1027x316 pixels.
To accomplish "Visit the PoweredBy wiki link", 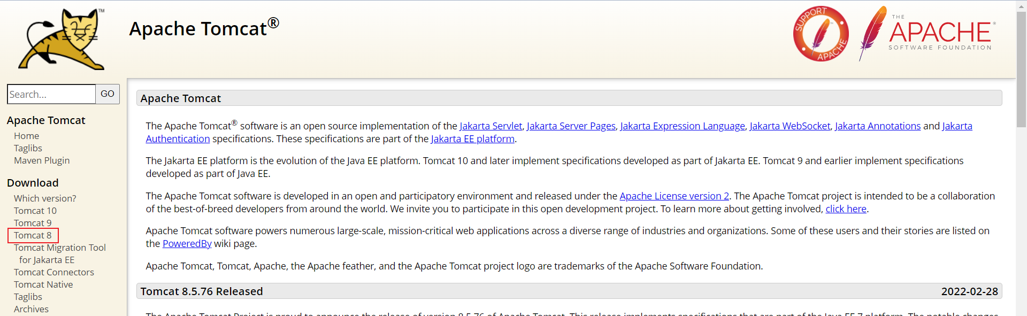I will [187, 244].
